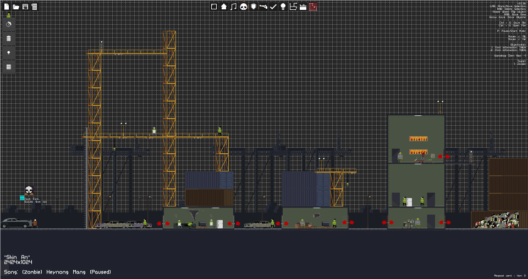This screenshot has height=279, width=528.
Task: Open a level with the folder icon
Action: click(16, 7)
